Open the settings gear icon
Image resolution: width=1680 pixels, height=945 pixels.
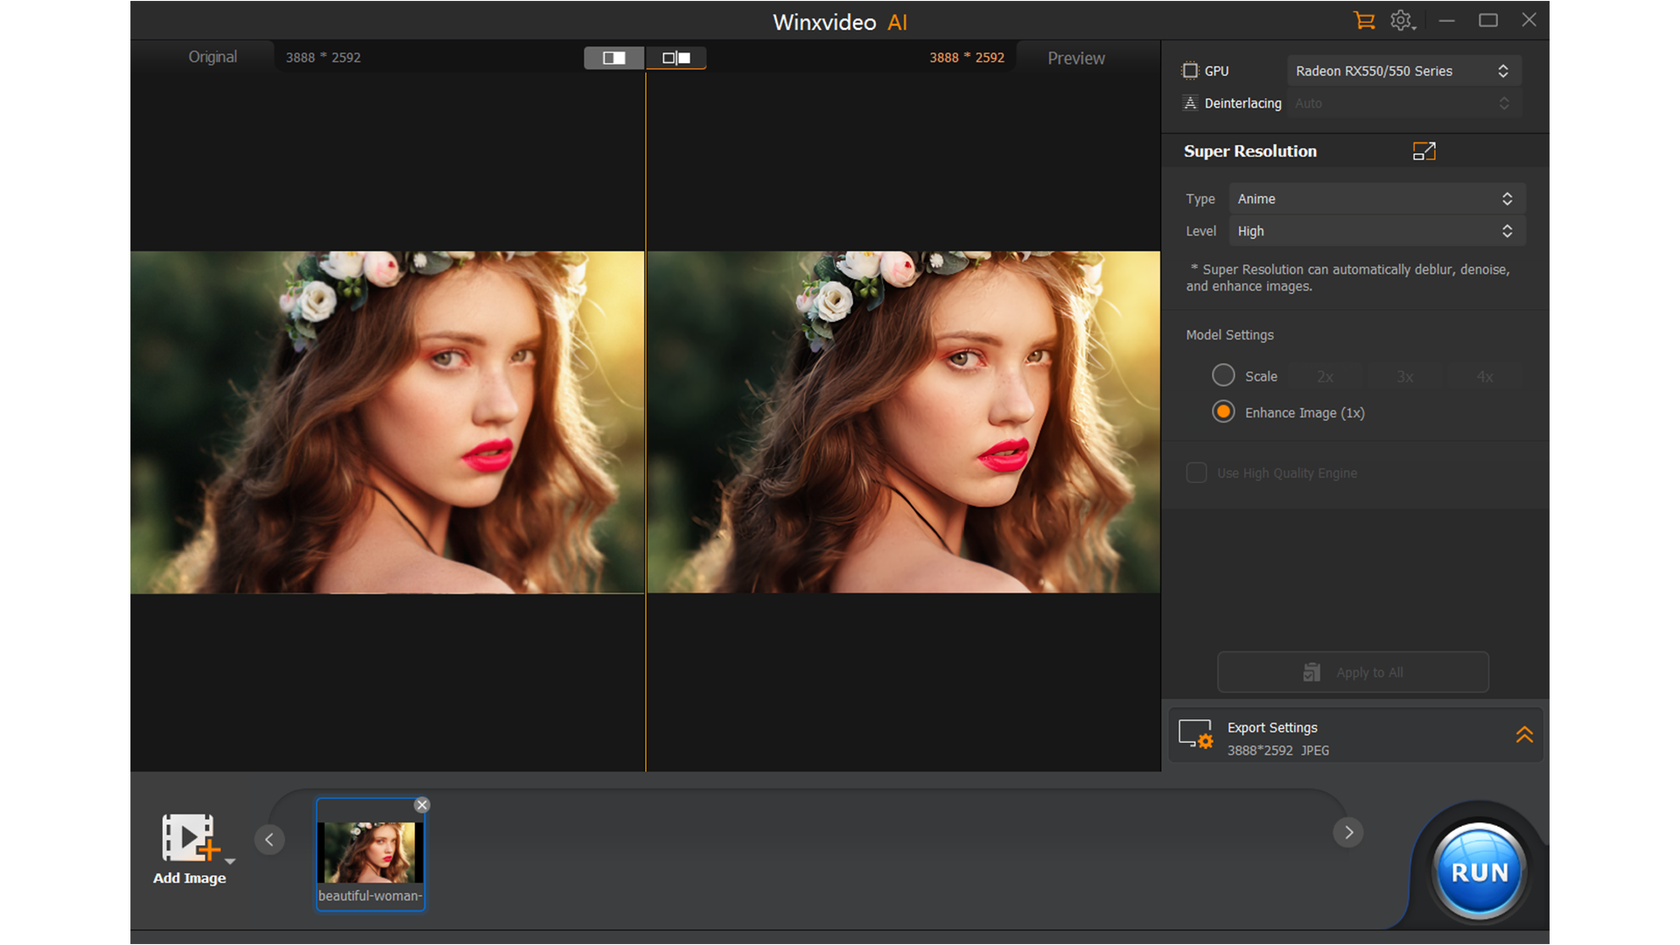tap(1401, 19)
